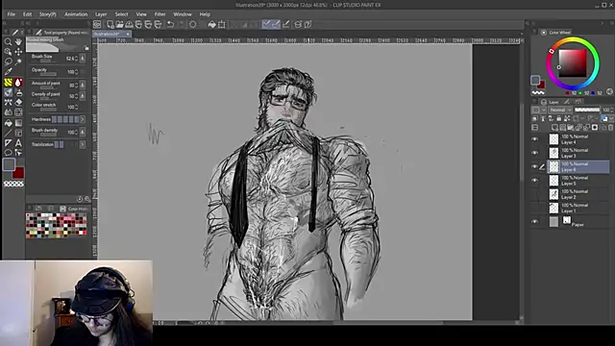615x346 pixels.
Task: Click the Brush Size value field
Action: [x=70, y=59]
